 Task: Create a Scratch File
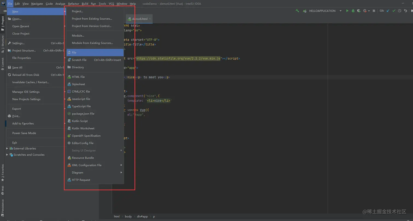click(x=95, y=60)
